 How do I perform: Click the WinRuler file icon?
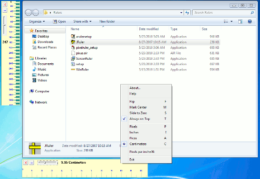73,70
